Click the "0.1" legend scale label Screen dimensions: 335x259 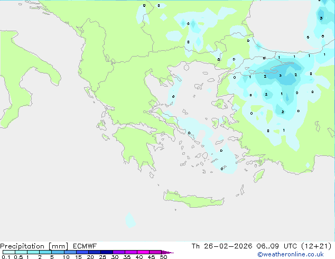point(6,257)
